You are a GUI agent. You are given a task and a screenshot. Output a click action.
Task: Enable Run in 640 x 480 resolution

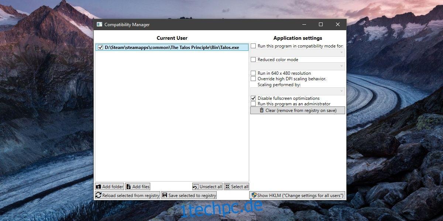(253, 73)
